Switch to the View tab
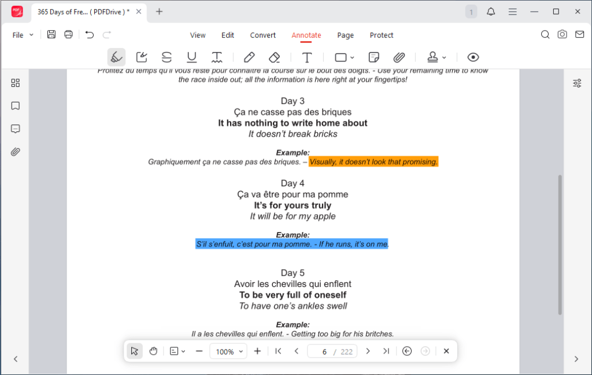592x375 pixels. click(198, 35)
